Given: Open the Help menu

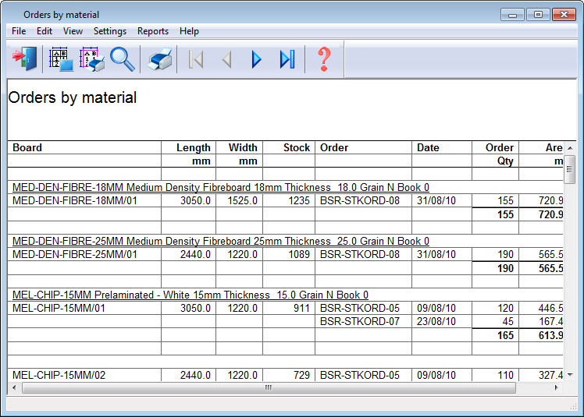Looking at the screenshot, I should [189, 31].
